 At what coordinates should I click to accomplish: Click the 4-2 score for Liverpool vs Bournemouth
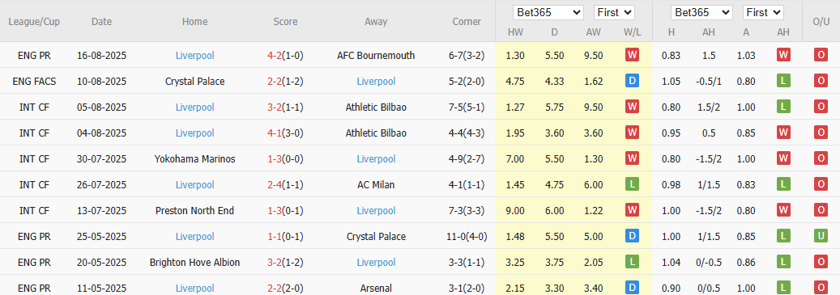pos(275,55)
